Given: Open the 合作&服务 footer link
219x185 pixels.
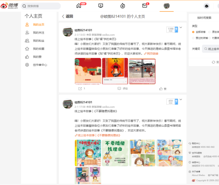Looking at the screenshot, I should coord(197,153).
